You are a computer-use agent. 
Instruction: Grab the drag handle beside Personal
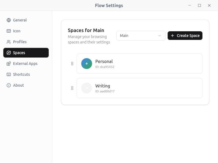pos(72,64)
